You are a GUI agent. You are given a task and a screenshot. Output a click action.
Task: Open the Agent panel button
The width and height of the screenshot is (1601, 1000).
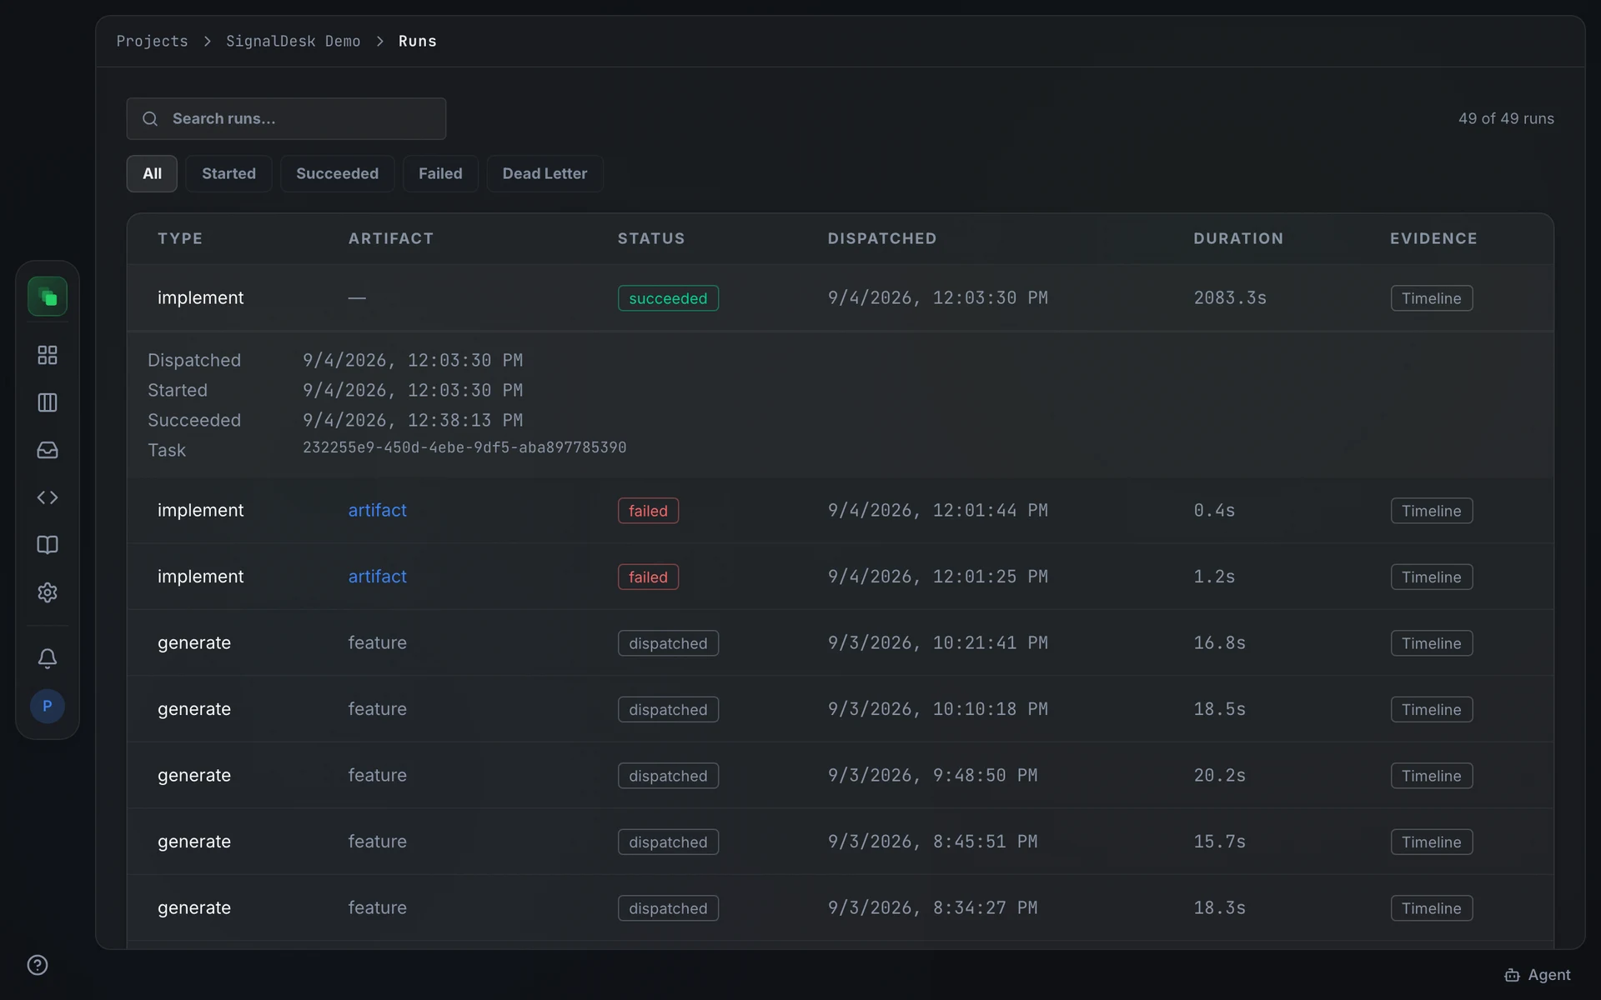(1538, 975)
